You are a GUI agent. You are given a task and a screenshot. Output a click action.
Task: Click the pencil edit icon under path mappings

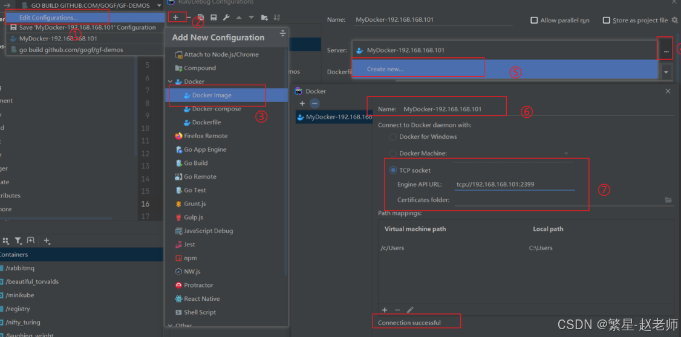(410, 310)
